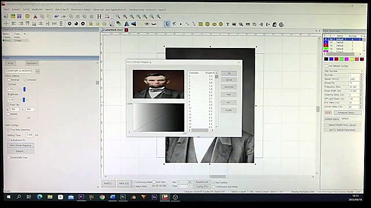Viewport: 371px width, 208px height.
Task: Open the Draw menu
Action: pos(16,10)
